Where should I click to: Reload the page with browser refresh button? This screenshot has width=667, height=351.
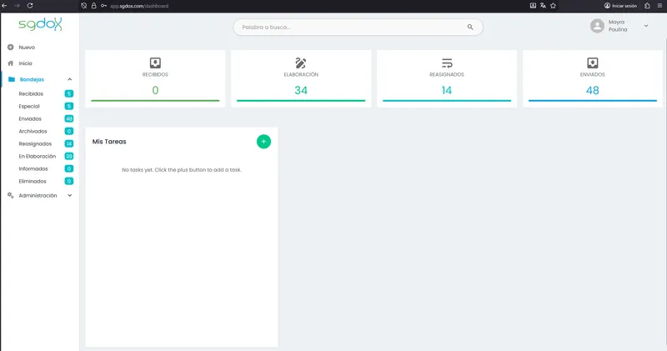(30, 6)
